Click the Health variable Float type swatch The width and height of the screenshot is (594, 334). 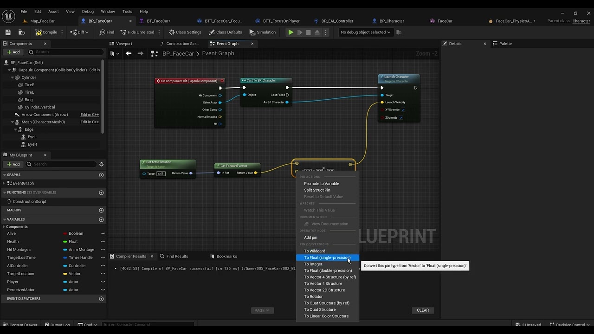coord(65,242)
